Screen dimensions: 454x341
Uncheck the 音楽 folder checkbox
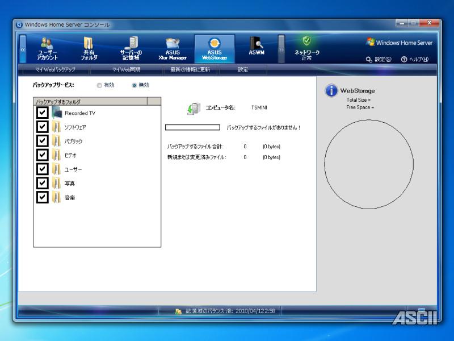[x=43, y=197]
